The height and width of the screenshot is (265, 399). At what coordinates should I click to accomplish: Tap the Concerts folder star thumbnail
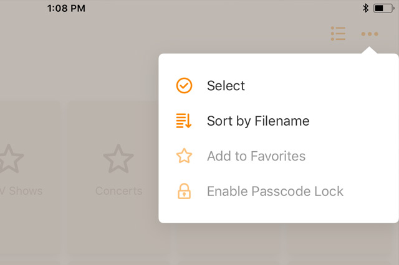pyautogui.click(x=118, y=159)
